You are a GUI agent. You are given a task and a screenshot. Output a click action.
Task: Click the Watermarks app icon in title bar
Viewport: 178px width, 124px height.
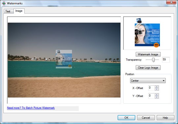tap(4, 3)
